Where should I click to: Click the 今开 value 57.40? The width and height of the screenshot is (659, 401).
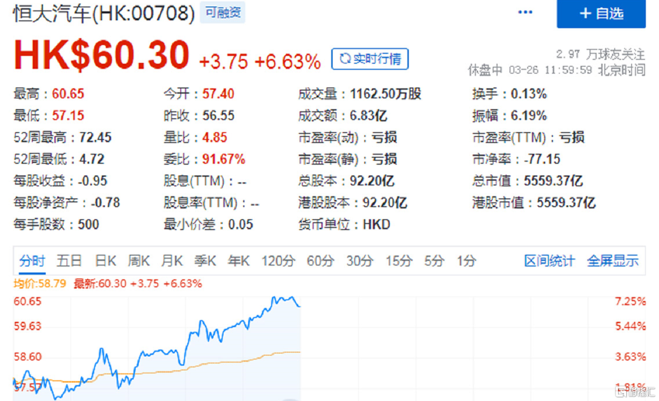click(x=218, y=94)
